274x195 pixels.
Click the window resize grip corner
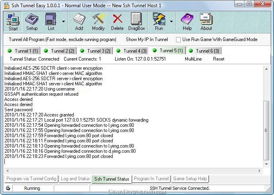pyautogui.click(x=268, y=189)
